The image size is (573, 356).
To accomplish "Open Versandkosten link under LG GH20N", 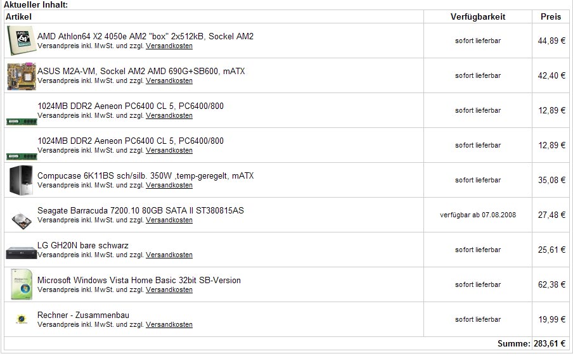I will click(x=169, y=255).
